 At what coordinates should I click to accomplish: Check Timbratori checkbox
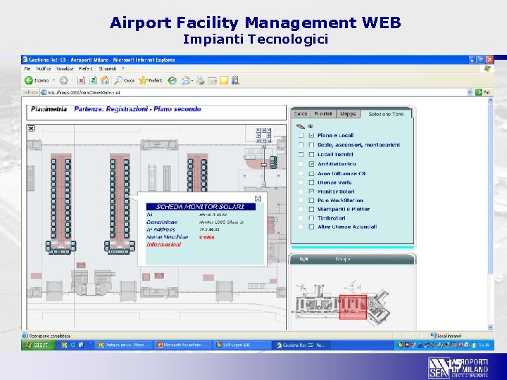(311, 218)
